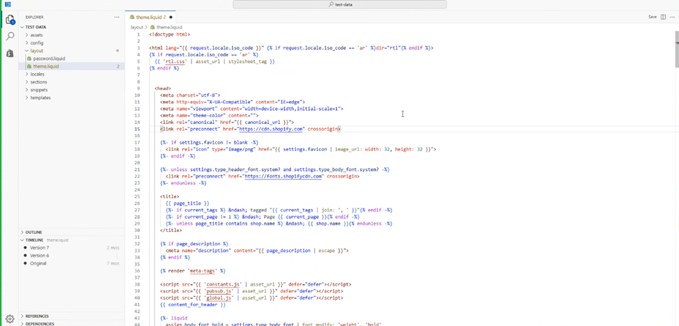Viewport: 679px width, 326px height.
Task: Click the closing </title> tag
Action: click(x=171, y=231)
